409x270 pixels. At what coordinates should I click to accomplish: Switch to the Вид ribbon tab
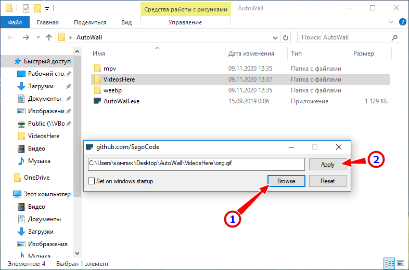pyautogui.click(x=126, y=22)
